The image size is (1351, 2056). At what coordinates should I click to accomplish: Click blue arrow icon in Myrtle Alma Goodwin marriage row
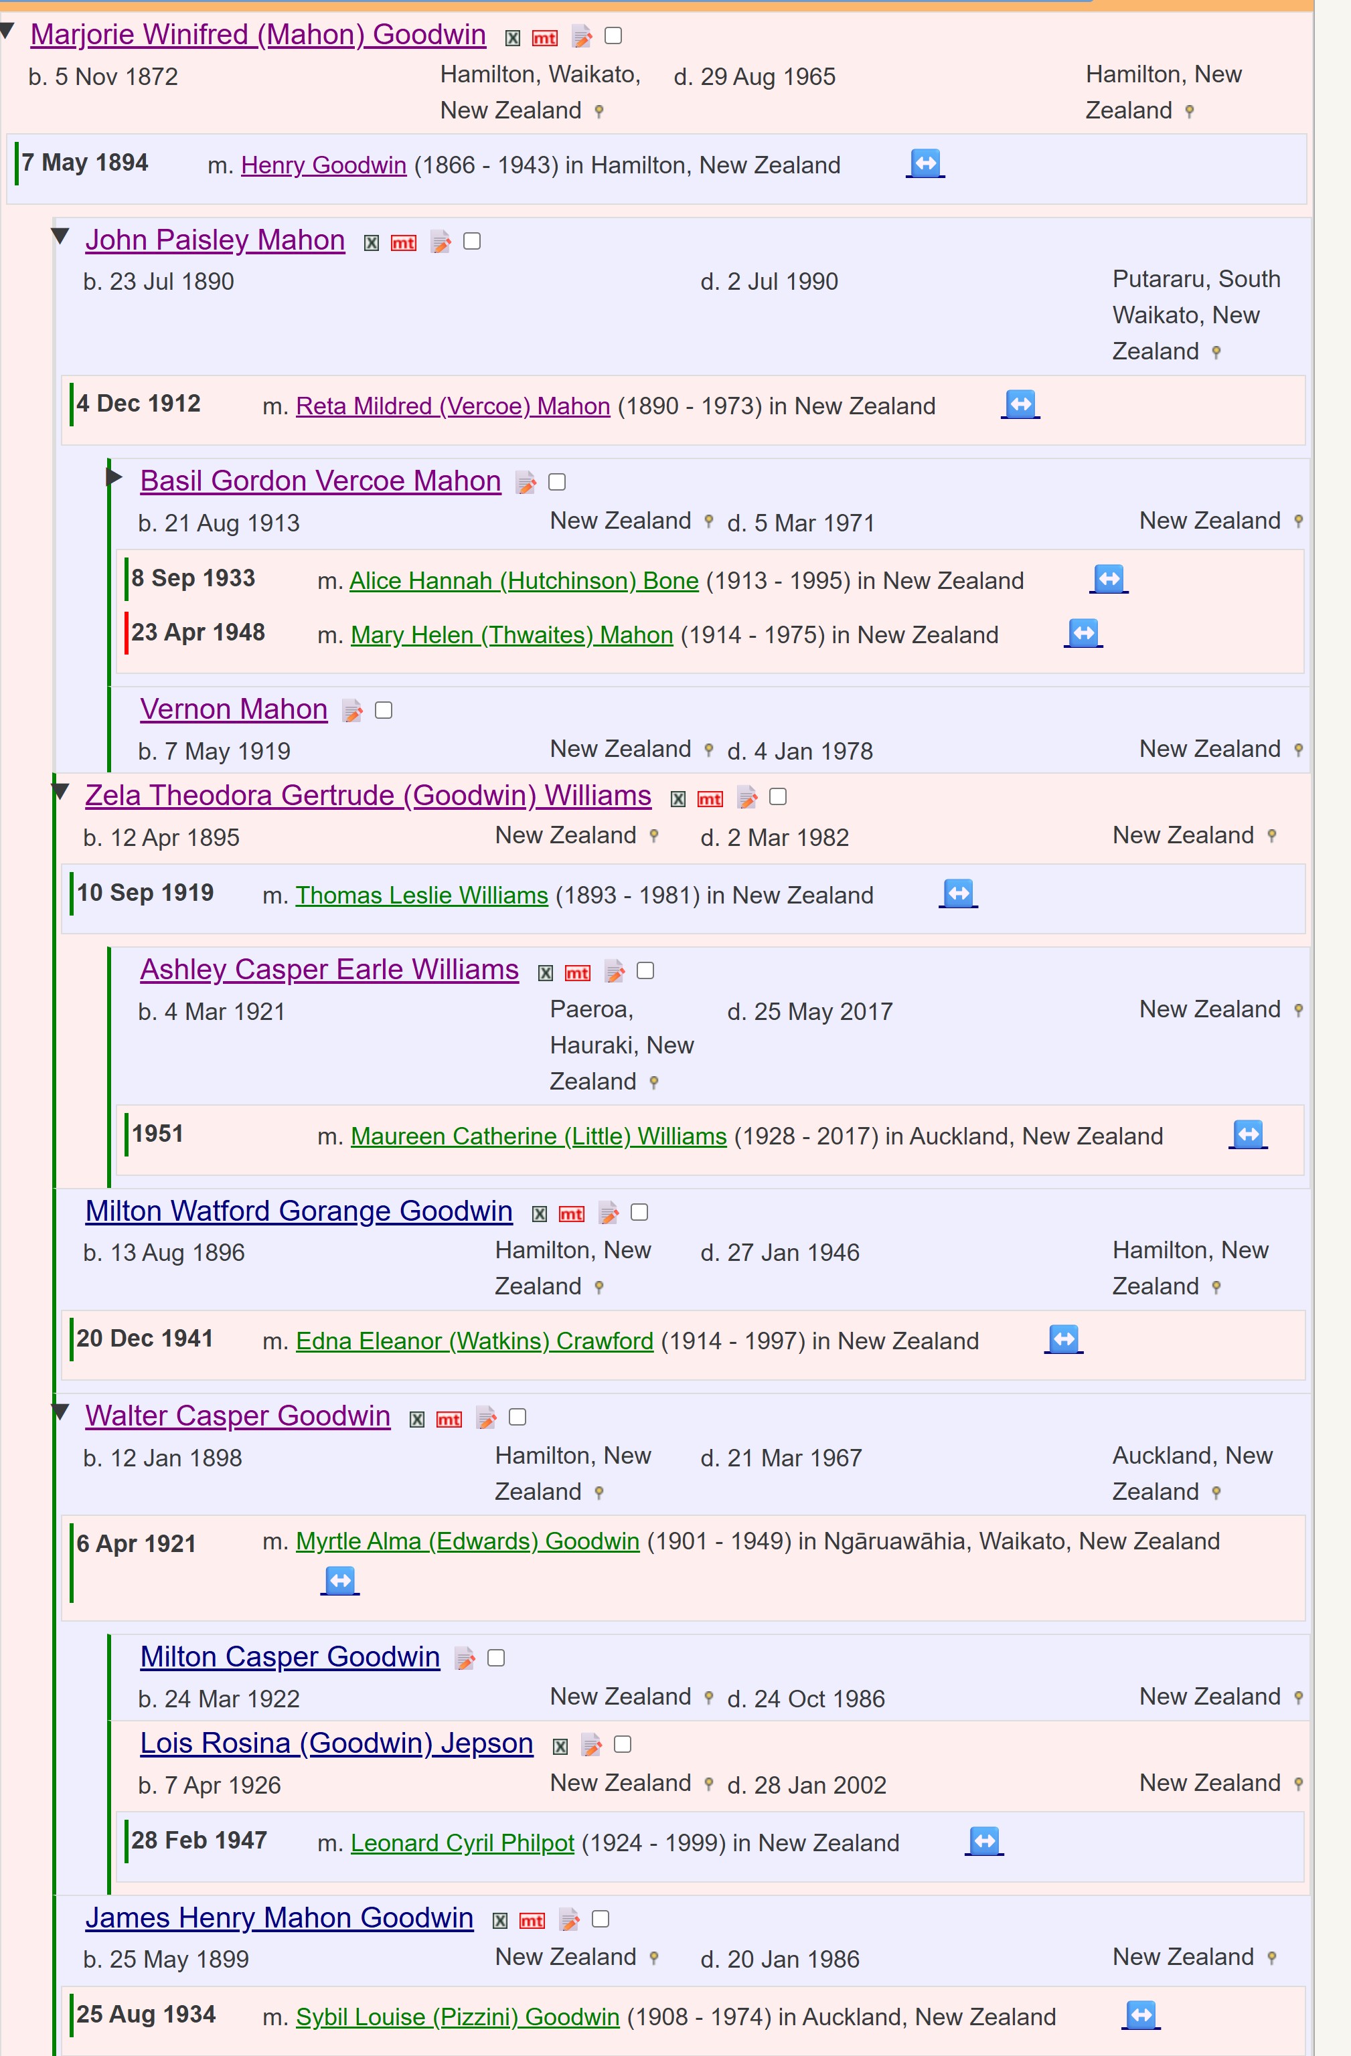[341, 1581]
